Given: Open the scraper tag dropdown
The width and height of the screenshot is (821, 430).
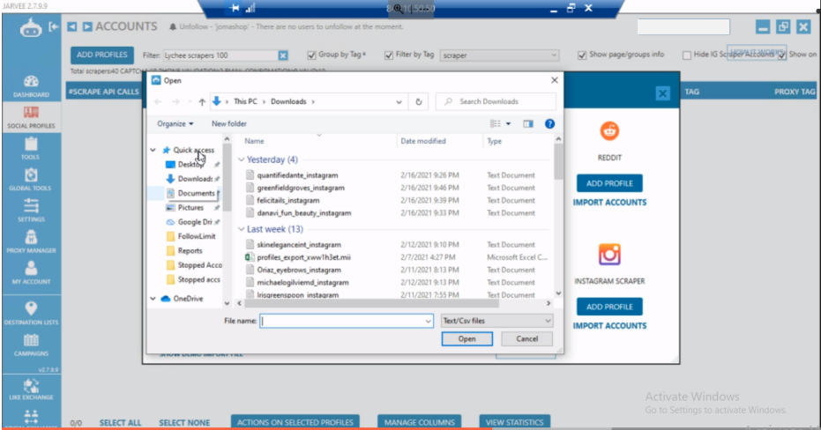Looking at the screenshot, I should pyautogui.click(x=499, y=56).
